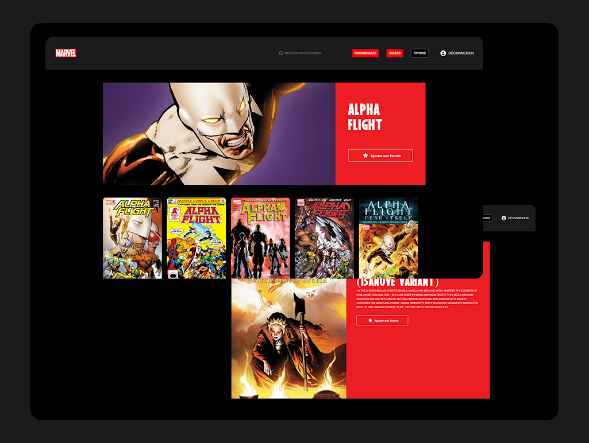Open the Witch Hunter Angela cover image

289,339
